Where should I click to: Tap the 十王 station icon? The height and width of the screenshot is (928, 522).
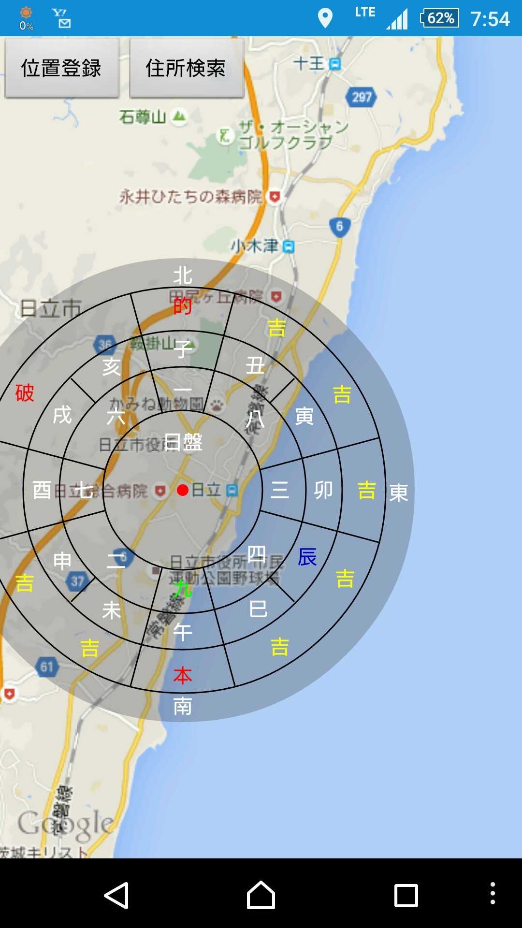tap(334, 63)
